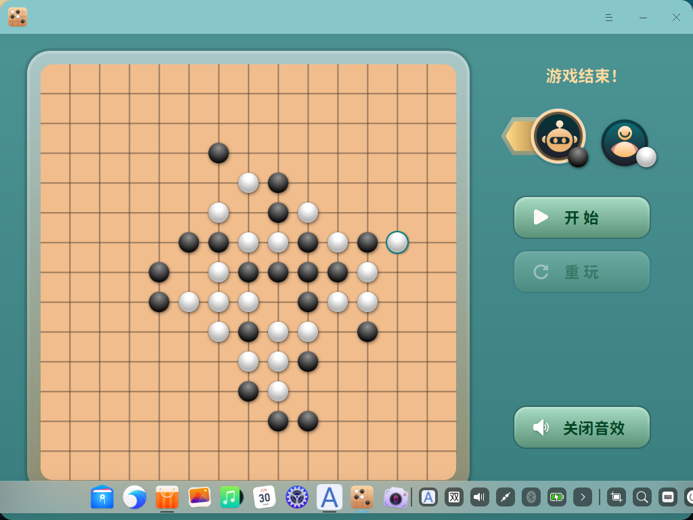
Task: Toggle Bluetooth in the system tray
Action: [x=531, y=497]
